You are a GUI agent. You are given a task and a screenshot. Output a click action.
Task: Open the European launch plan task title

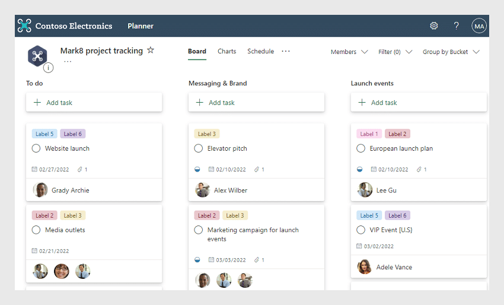pyautogui.click(x=401, y=148)
